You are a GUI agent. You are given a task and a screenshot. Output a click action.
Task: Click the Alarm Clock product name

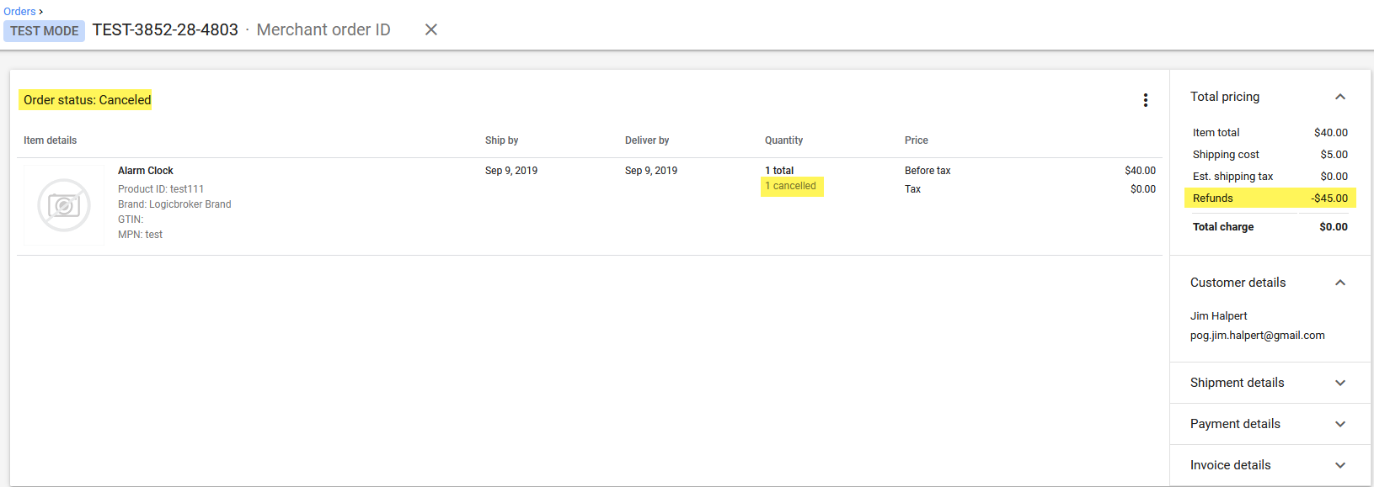[x=145, y=171]
